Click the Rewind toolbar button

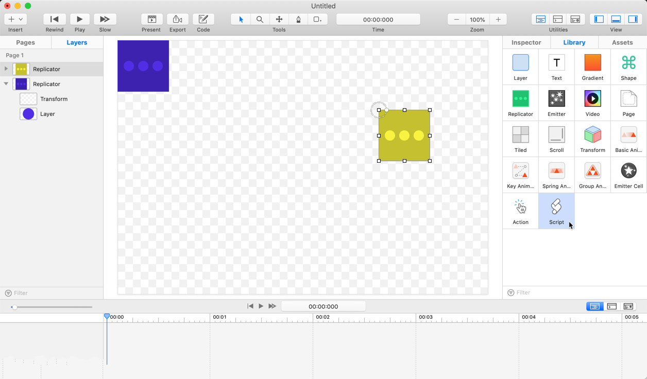click(55, 19)
